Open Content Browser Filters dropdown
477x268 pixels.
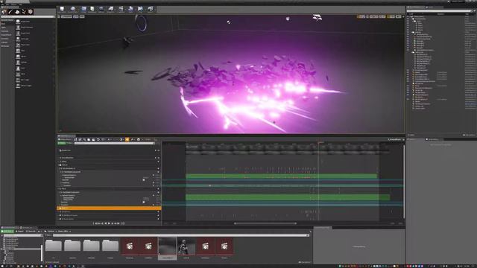tap(48, 235)
